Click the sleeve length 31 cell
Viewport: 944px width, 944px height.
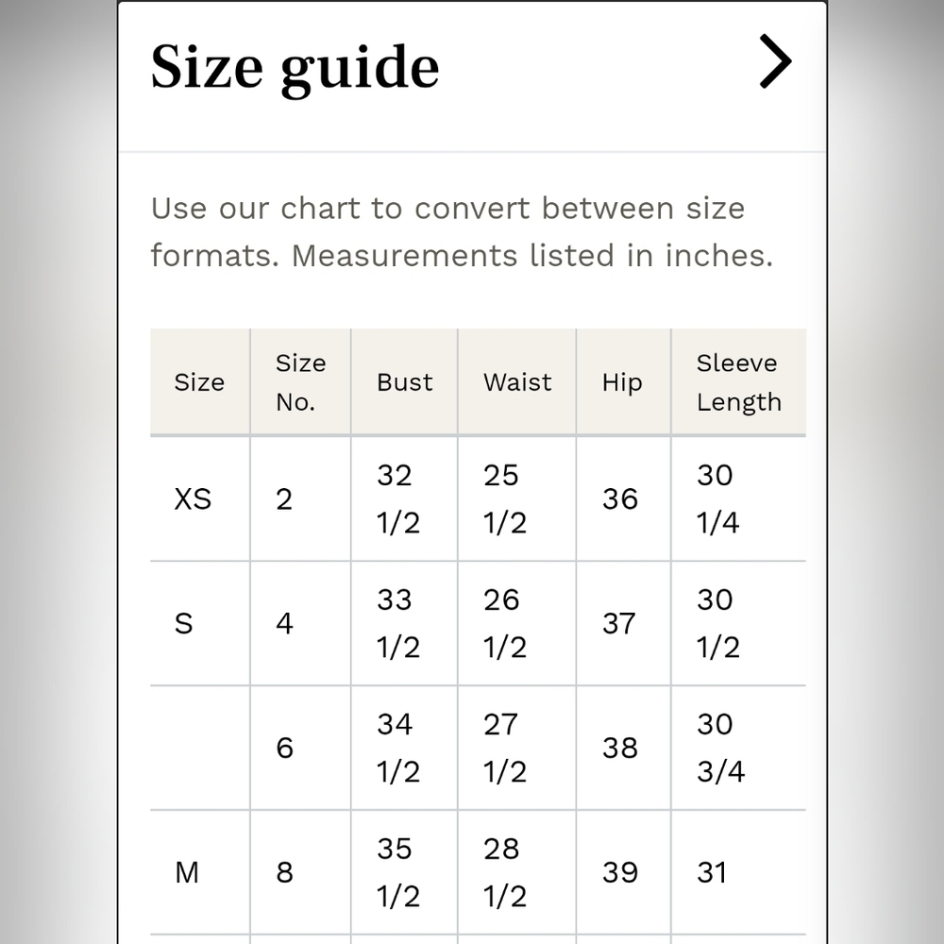(x=739, y=871)
